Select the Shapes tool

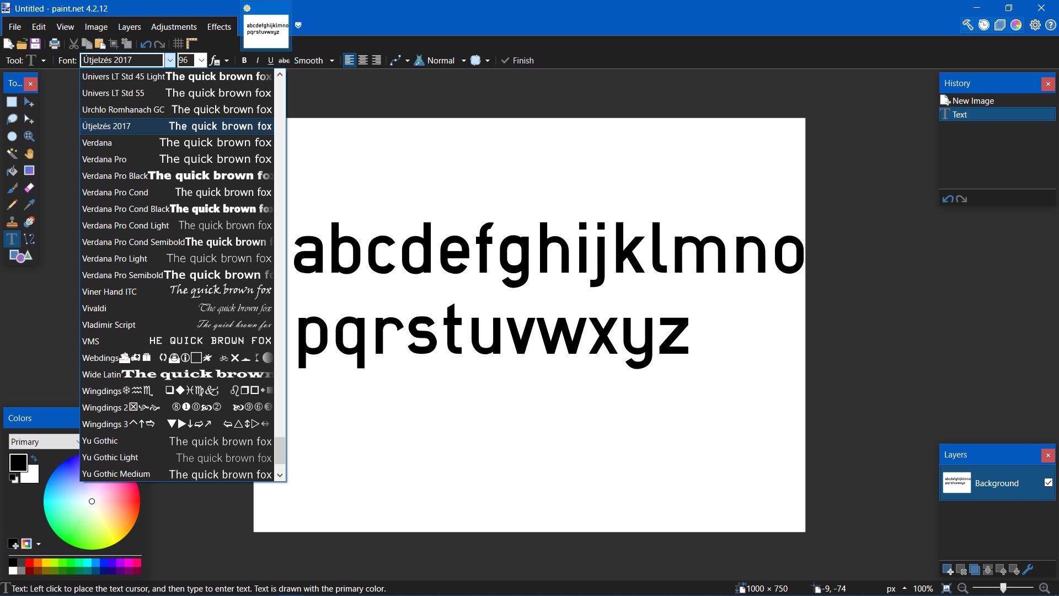[x=21, y=256]
